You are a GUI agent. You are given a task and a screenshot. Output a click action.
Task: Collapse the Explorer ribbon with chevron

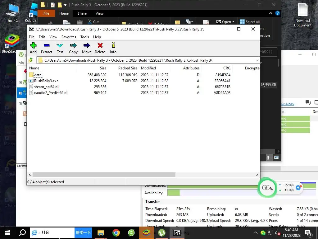[x=271, y=13]
